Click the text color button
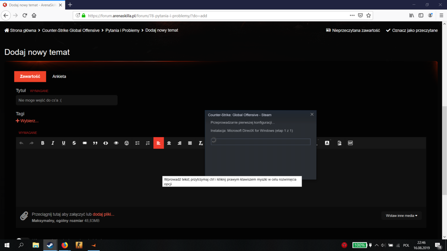 (x=327, y=143)
